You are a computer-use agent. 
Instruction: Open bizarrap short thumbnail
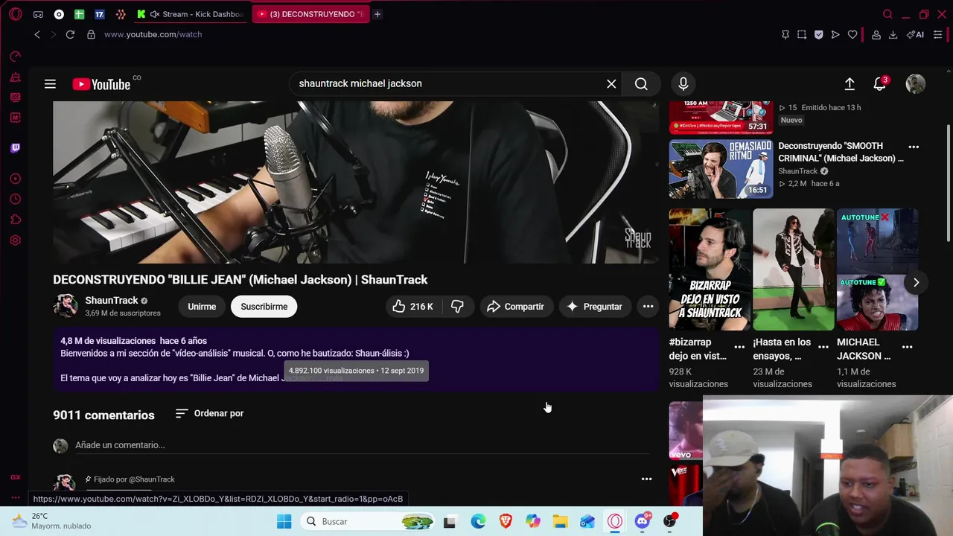(x=710, y=269)
